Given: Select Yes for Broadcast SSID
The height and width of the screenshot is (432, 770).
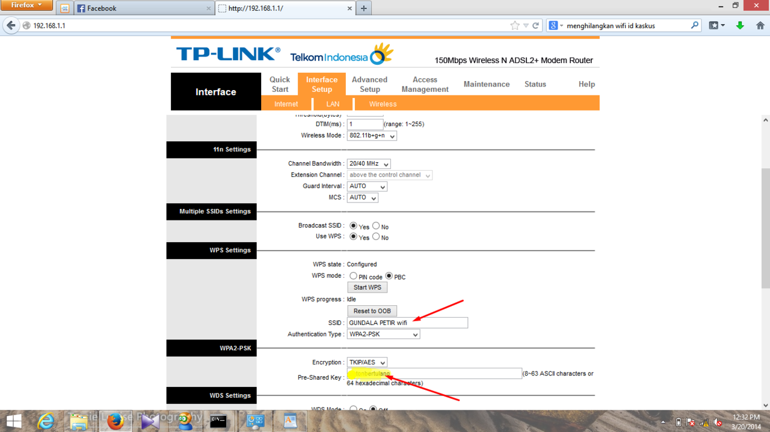Looking at the screenshot, I should (x=354, y=226).
